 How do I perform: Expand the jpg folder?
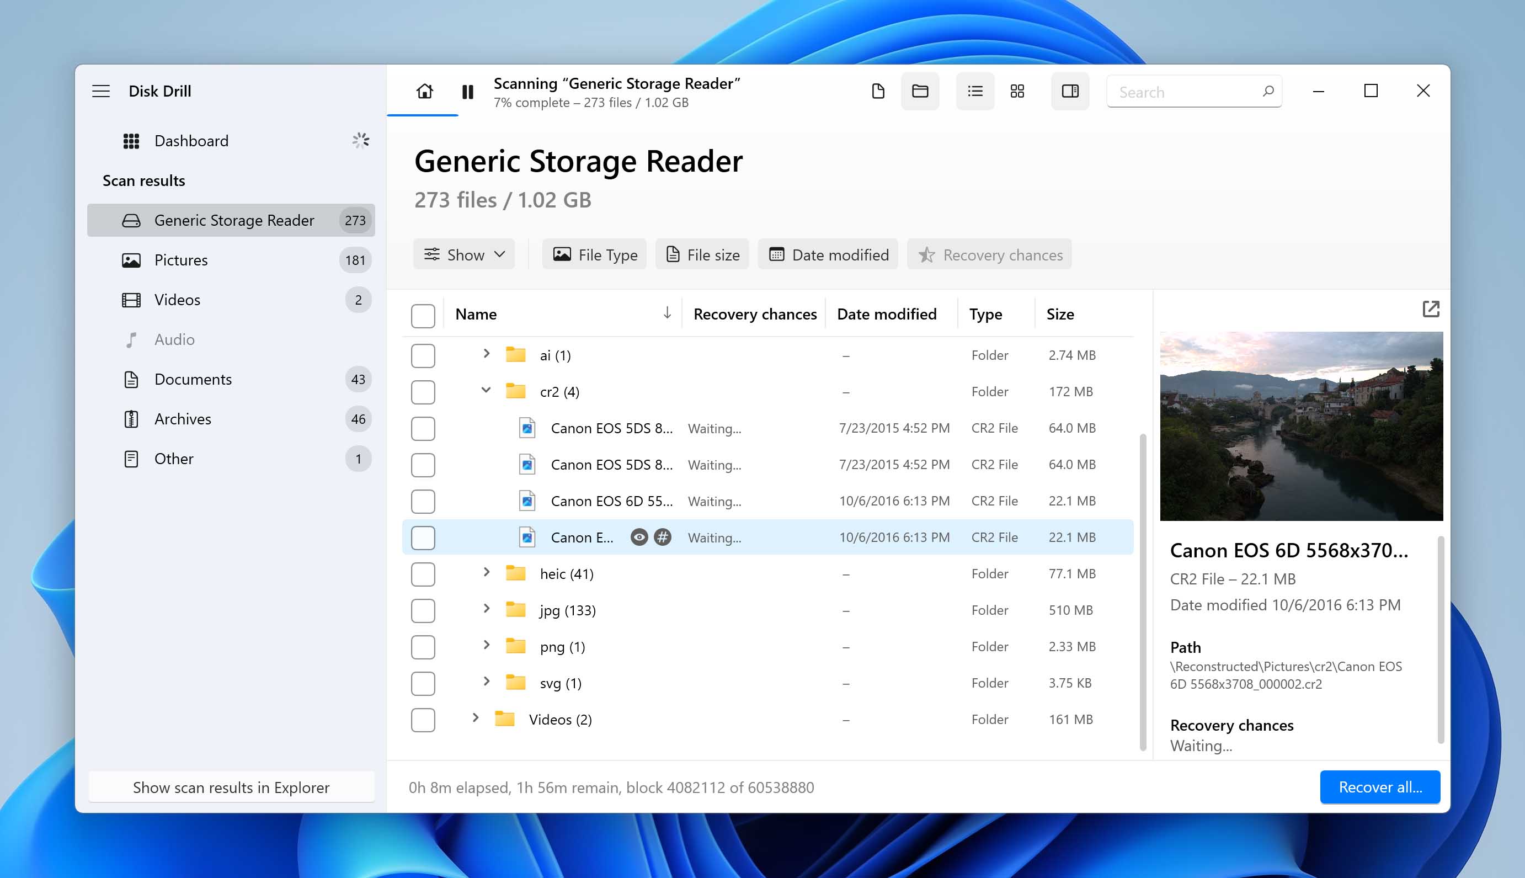[x=486, y=609]
